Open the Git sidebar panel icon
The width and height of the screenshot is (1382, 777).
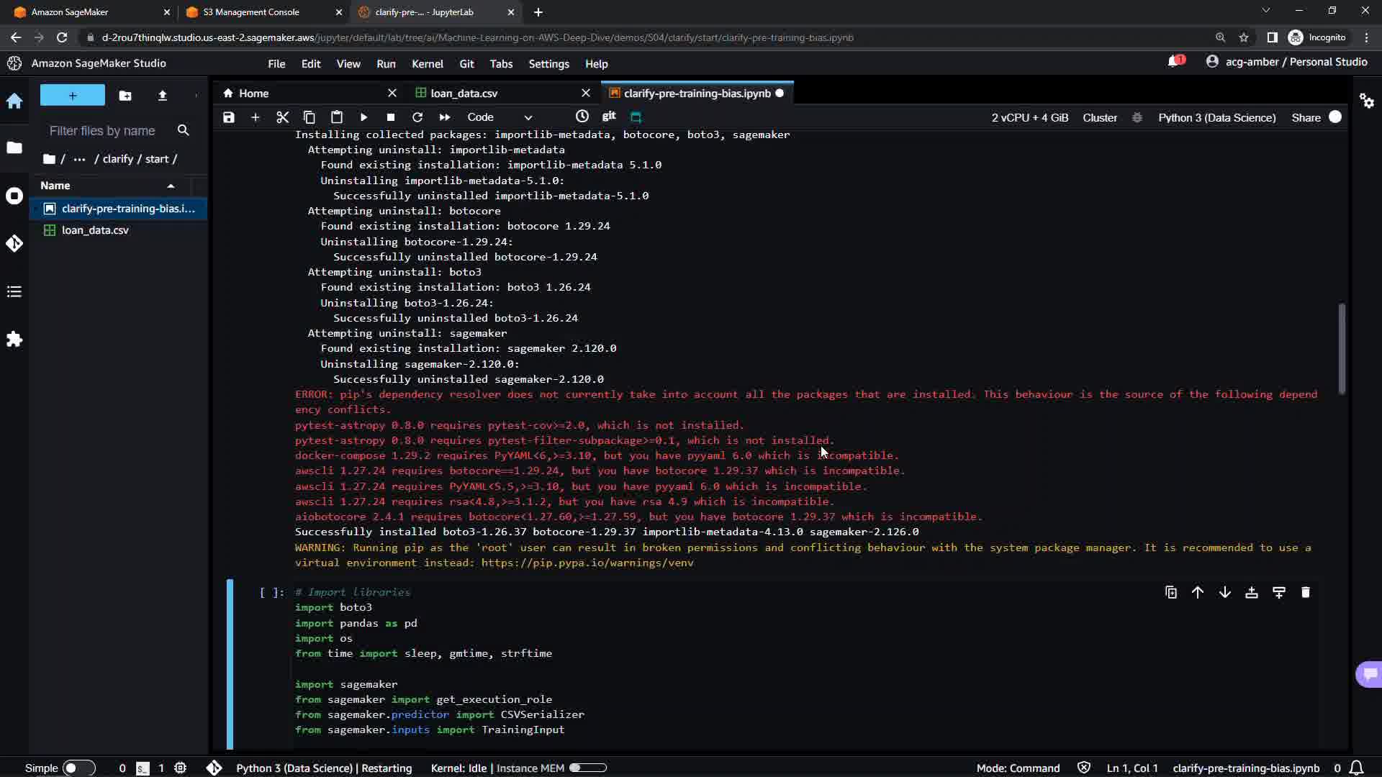coord(14,243)
